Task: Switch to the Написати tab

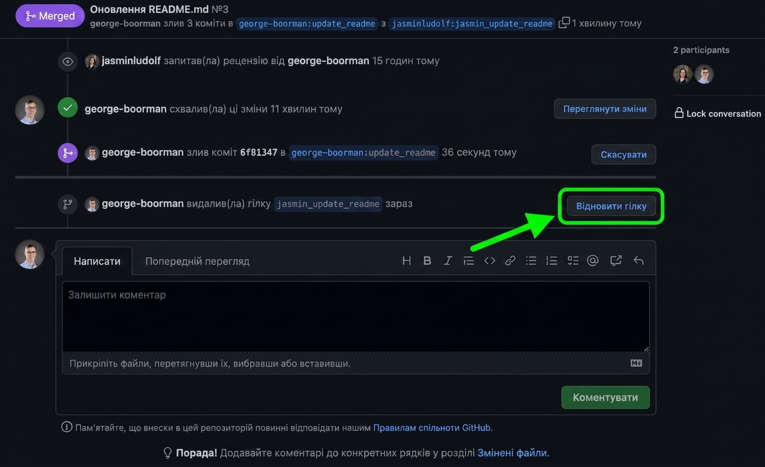Action: pos(97,261)
